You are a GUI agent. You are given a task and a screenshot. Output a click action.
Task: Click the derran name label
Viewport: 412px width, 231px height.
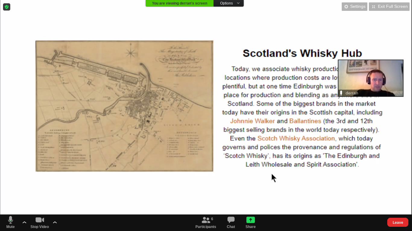coord(352,93)
